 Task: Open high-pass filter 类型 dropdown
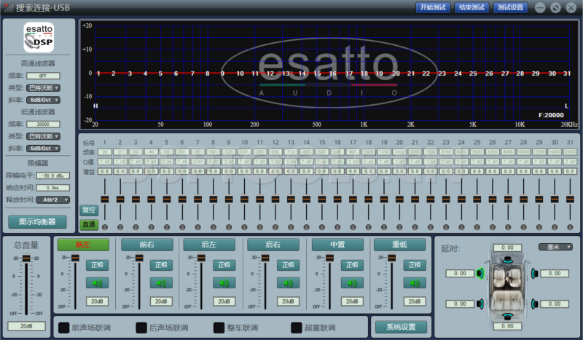click(44, 88)
